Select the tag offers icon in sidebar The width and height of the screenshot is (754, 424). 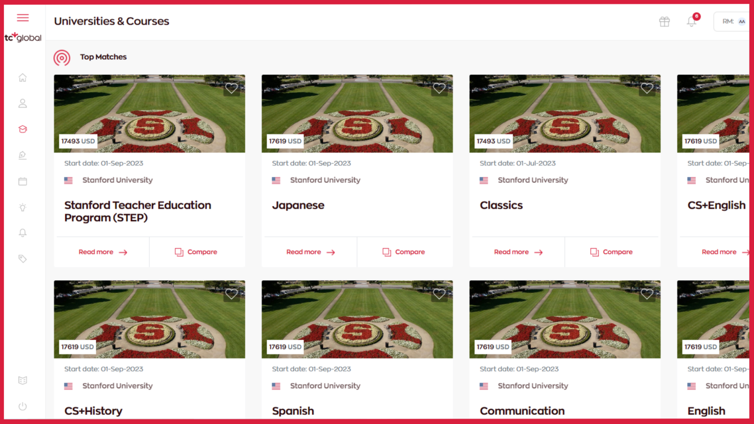[23, 259]
